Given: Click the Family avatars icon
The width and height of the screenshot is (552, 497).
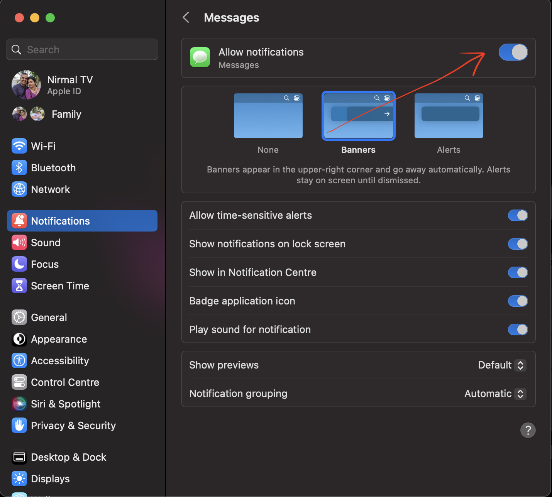Looking at the screenshot, I should click(x=29, y=114).
